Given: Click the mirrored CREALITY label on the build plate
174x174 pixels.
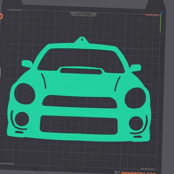Looking at the screenshot, I should 84,14.
